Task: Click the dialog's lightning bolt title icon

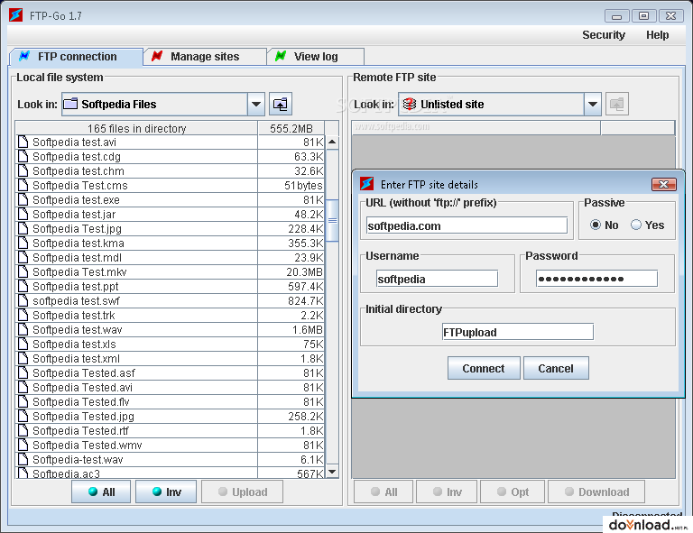Action: pyautogui.click(x=367, y=184)
